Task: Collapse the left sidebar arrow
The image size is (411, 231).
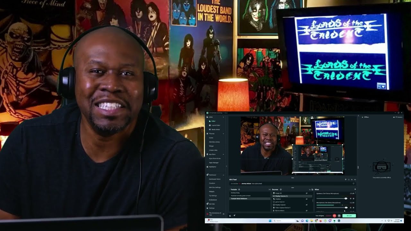Action: 227,166
